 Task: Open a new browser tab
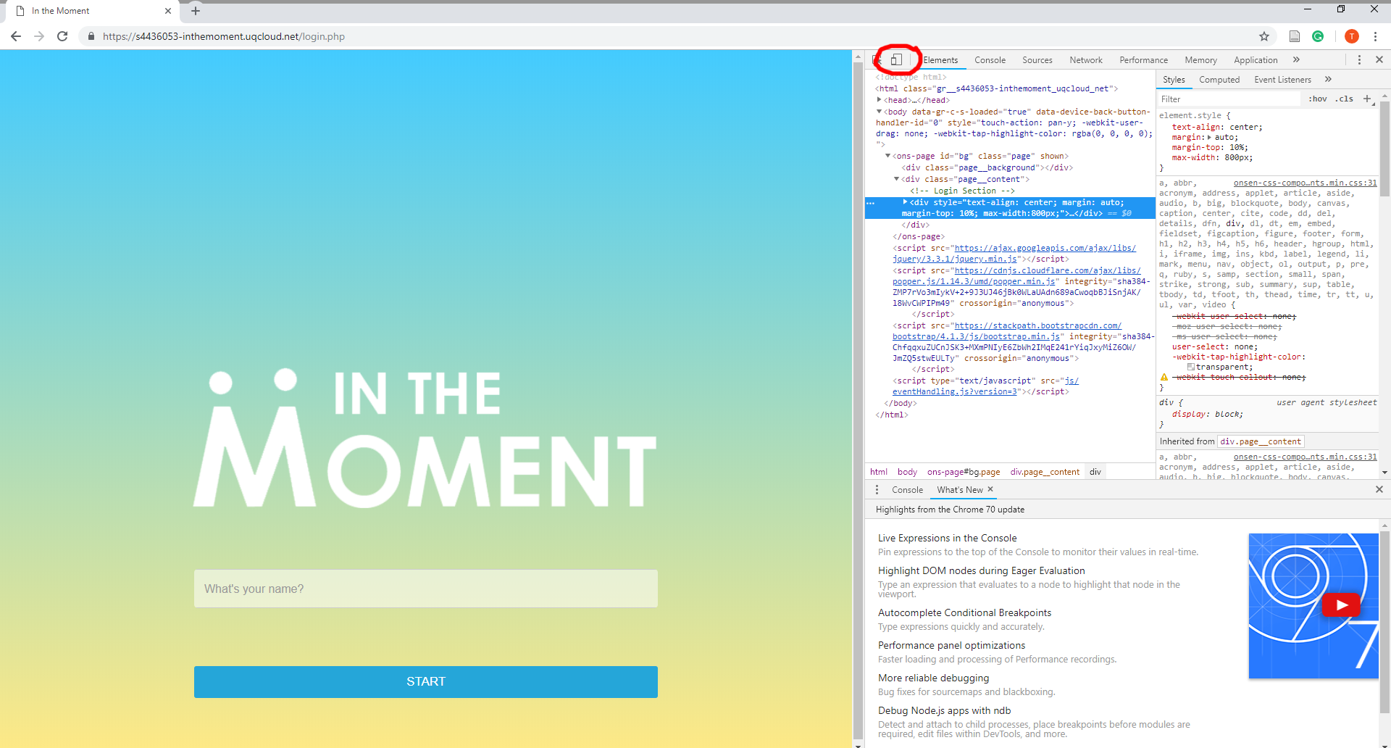coord(196,11)
